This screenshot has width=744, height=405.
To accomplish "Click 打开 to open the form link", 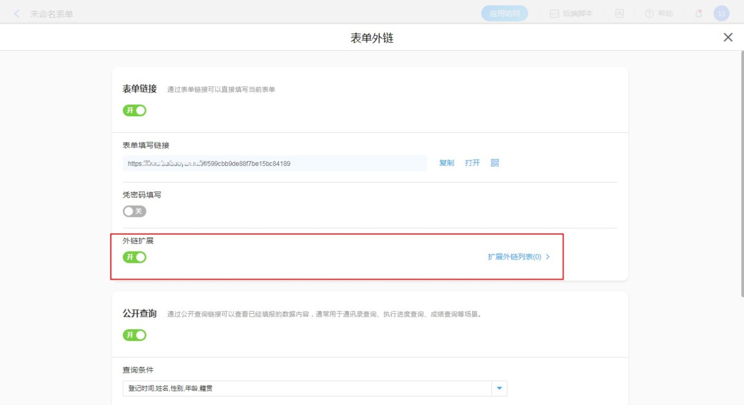I will (x=472, y=163).
